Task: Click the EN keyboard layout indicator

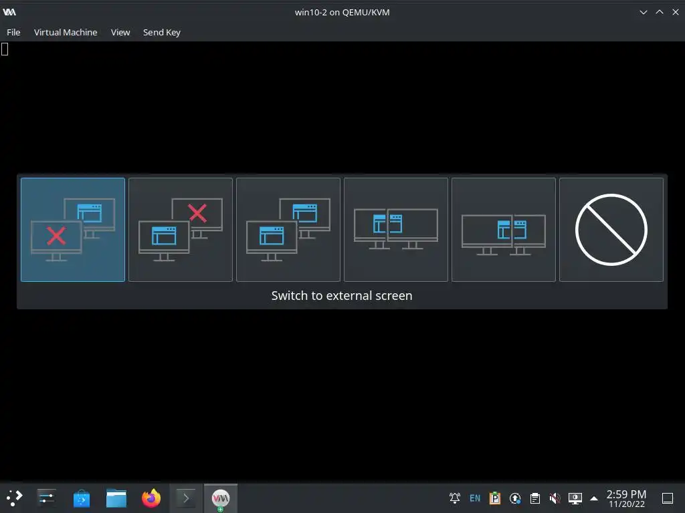Action: (475, 498)
